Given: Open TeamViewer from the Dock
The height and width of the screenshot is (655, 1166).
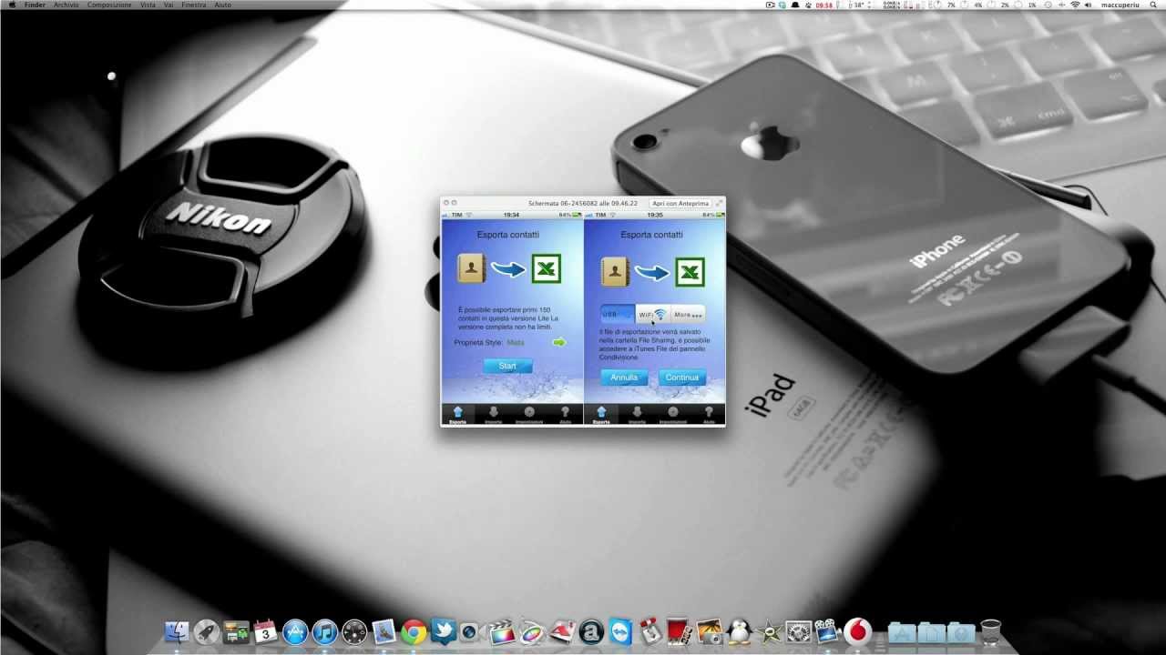Looking at the screenshot, I should (x=620, y=631).
